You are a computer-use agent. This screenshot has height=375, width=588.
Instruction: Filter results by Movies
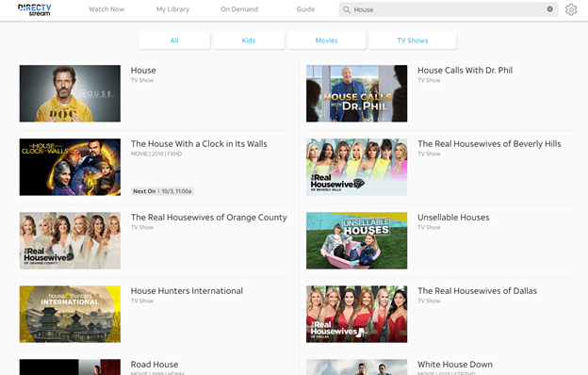tap(327, 41)
